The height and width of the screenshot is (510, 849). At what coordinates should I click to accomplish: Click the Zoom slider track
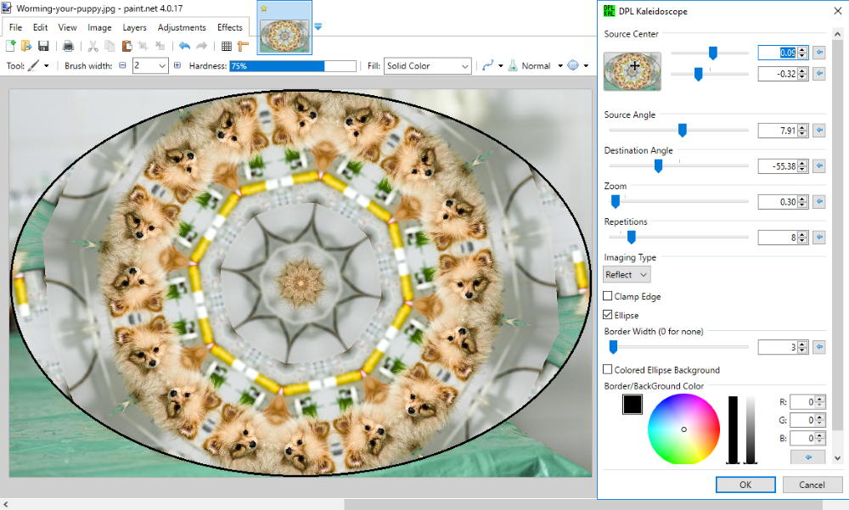(x=678, y=201)
